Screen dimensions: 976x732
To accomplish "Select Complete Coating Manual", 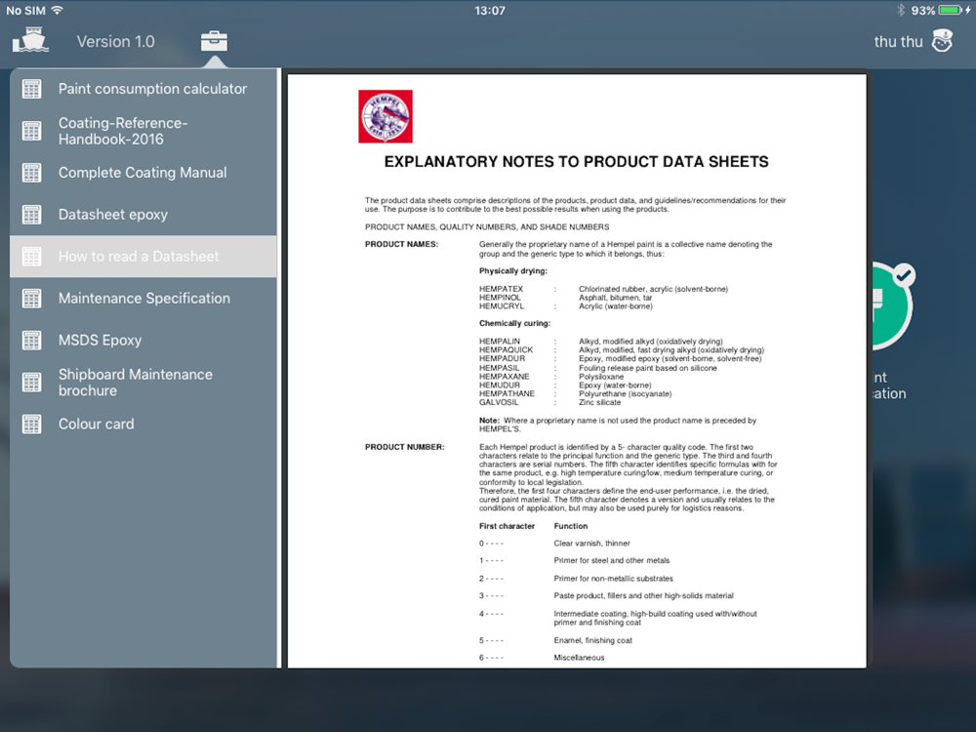I will coord(143,173).
